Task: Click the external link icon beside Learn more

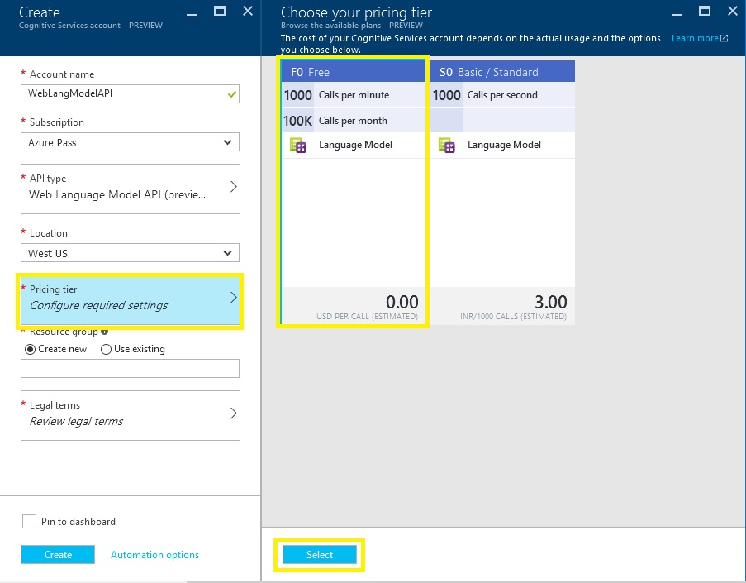Action: click(725, 38)
